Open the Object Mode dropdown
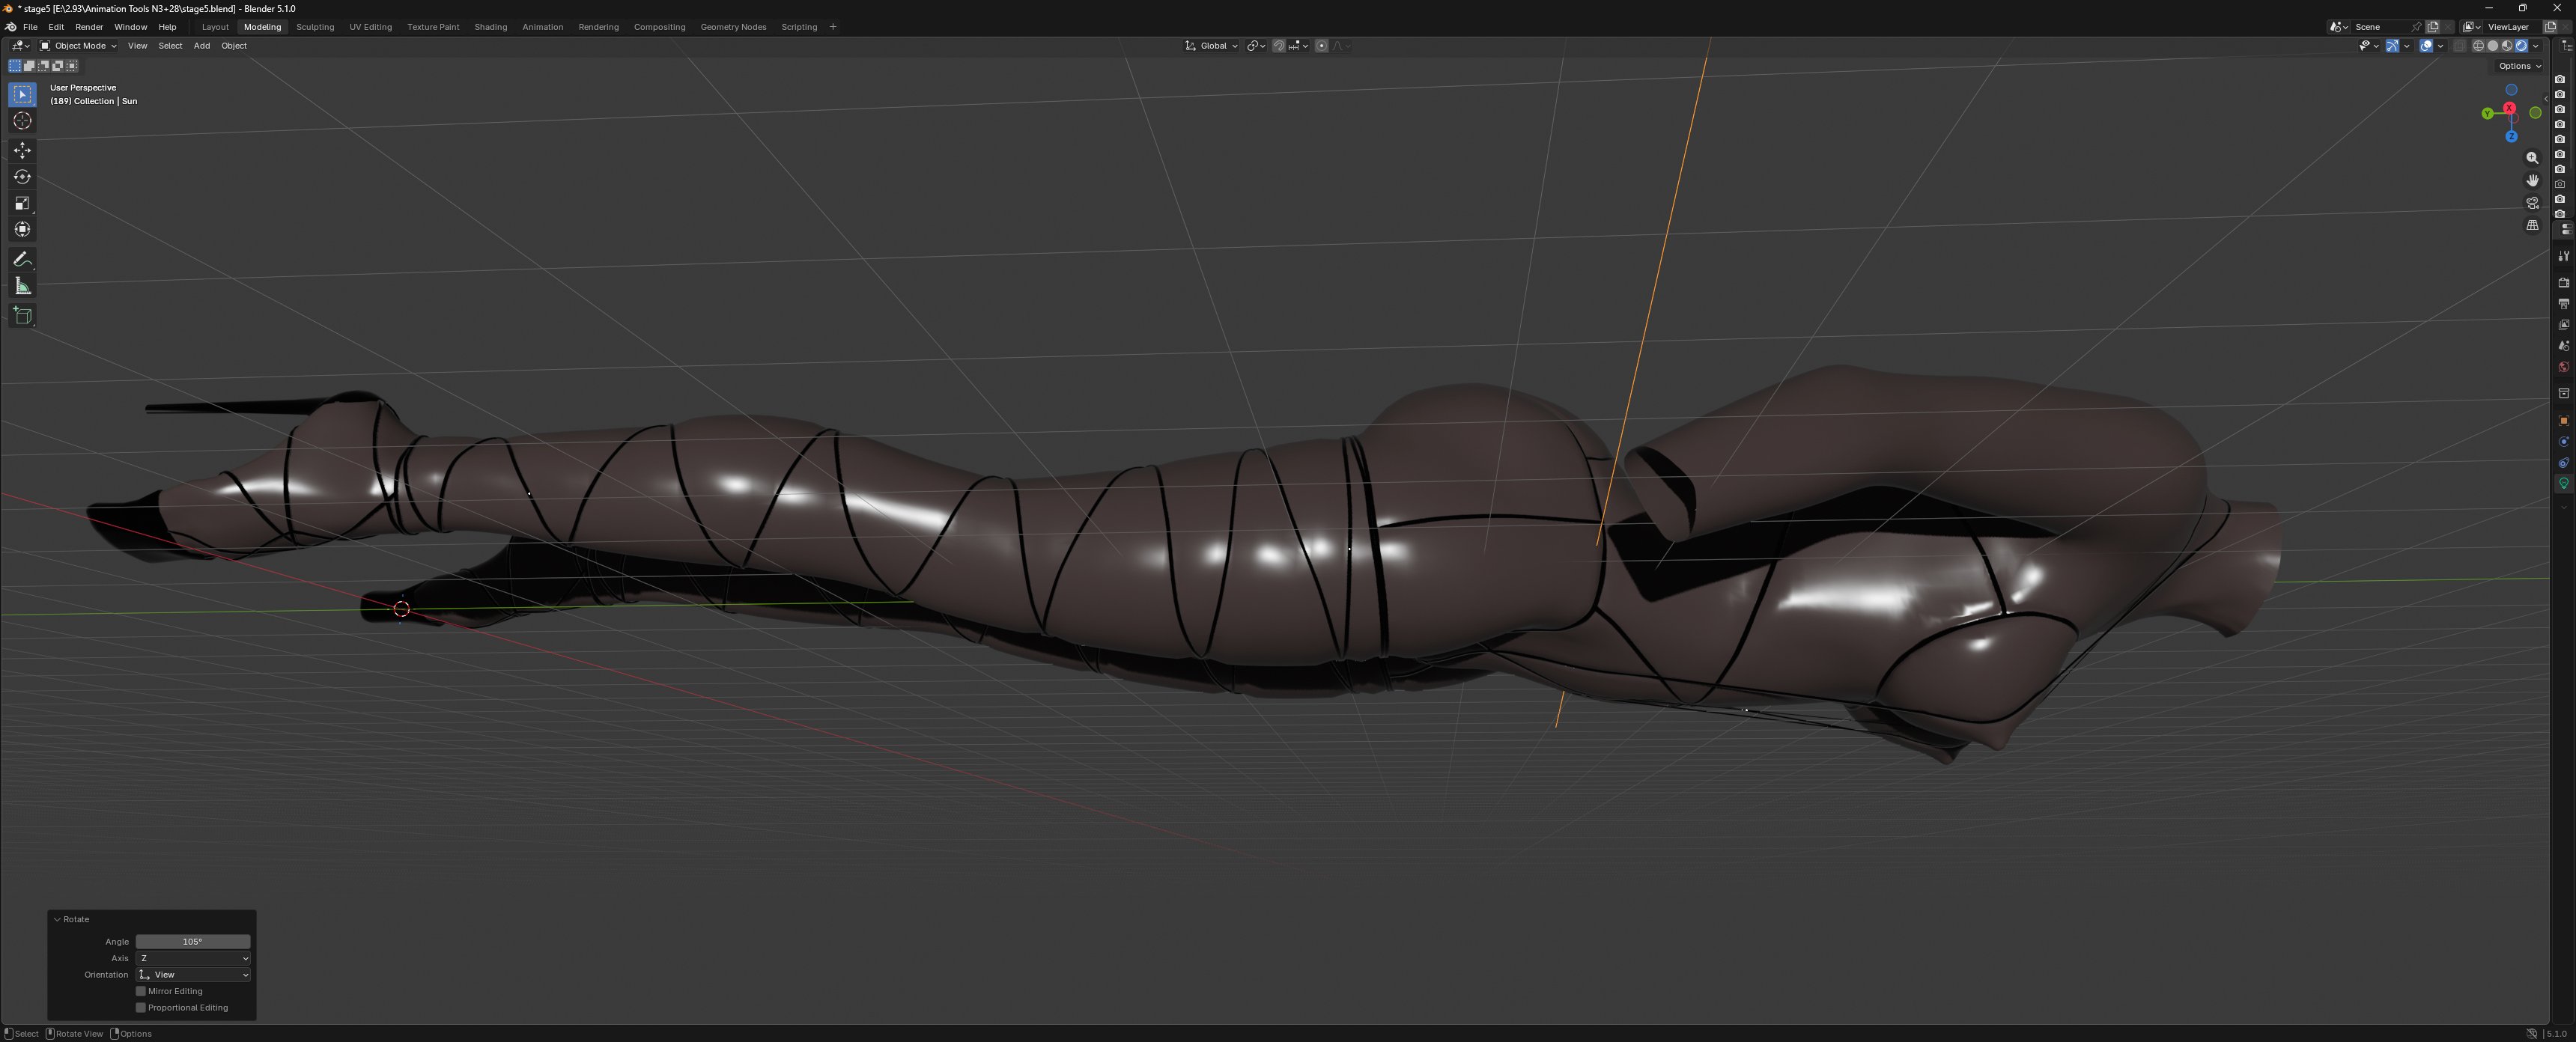The width and height of the screenshot is (2576, 1042). tap(78, 46)
